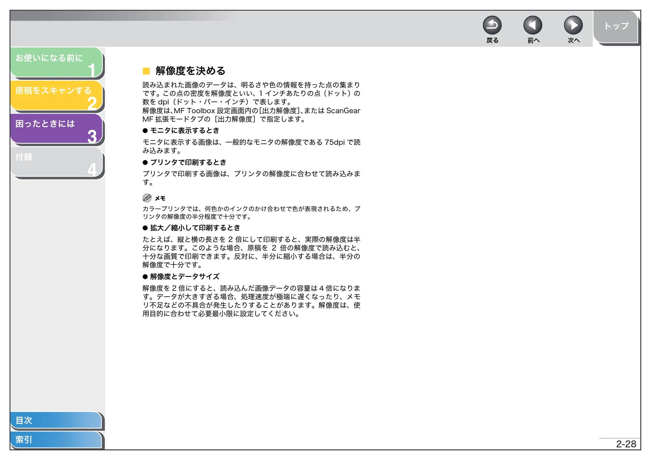Click the メモ label text
Screen dimensions: 651x460
click(x=160, y=198)
